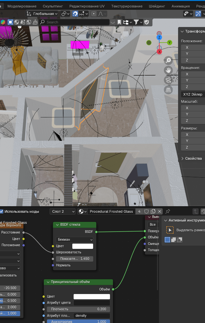Click the hand pan view button
Screen dimensions: 205x323
(x=168, y=70)
